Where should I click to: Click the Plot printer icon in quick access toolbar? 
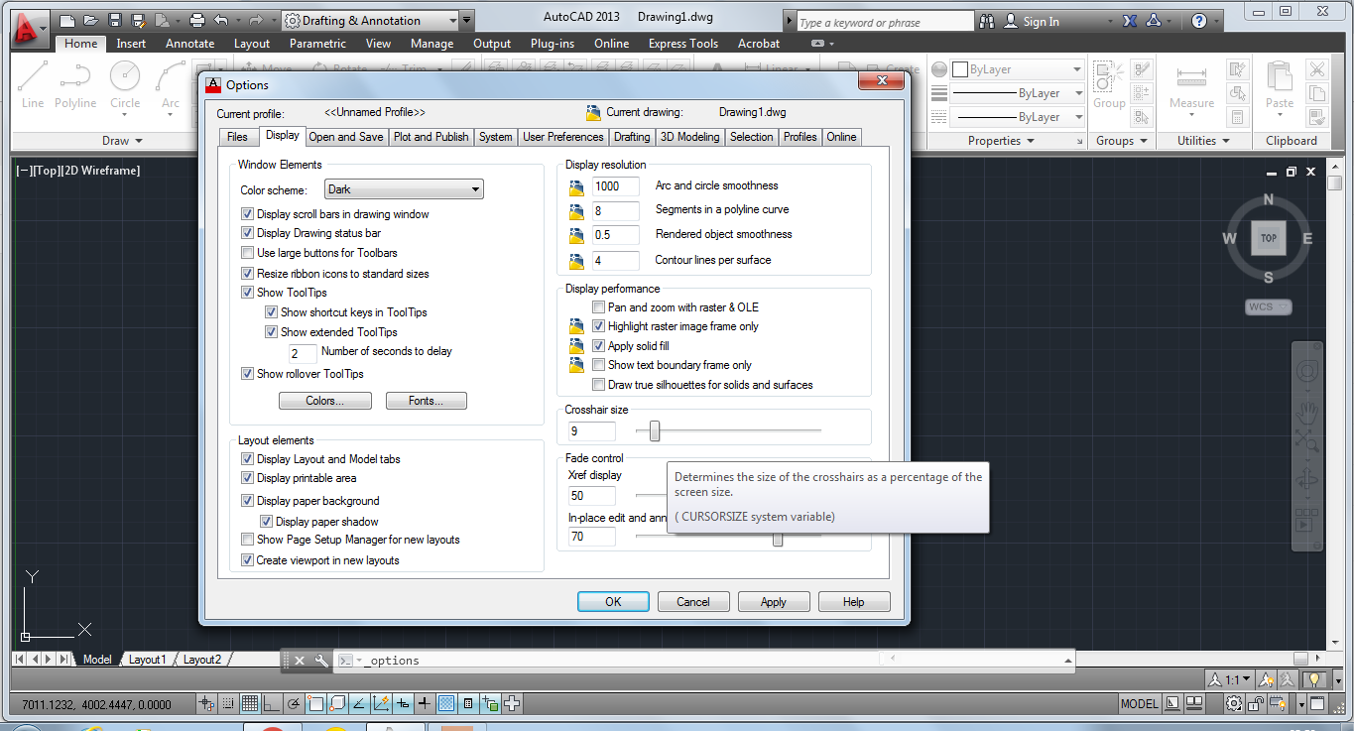(x=196, y=21)
